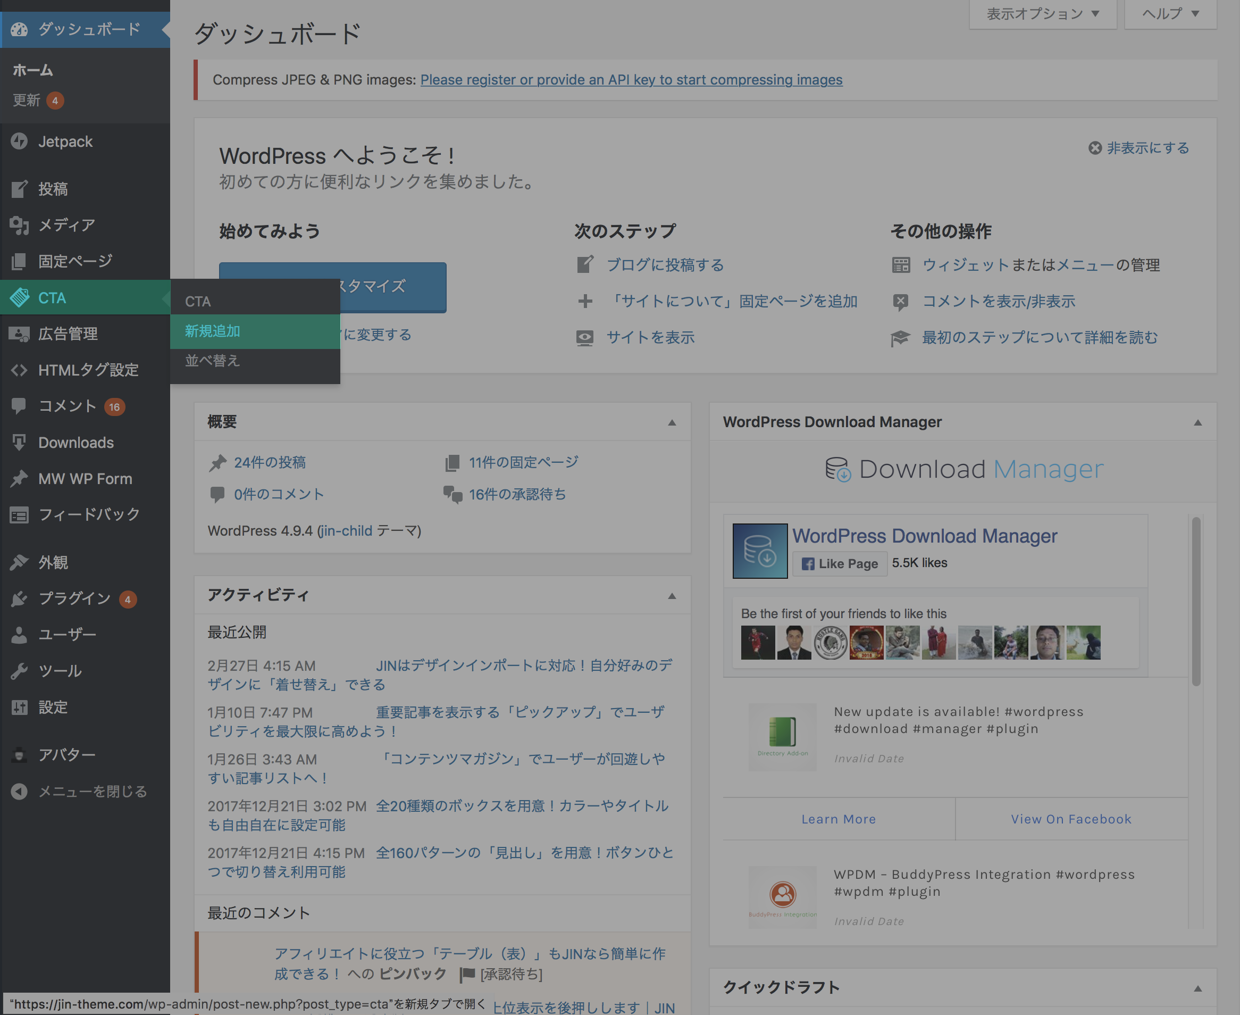Collapse the アクティビティ panel

coord(672,596)
